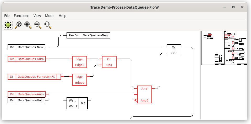Select the red And0 gate block

click(x=144, y=94)
